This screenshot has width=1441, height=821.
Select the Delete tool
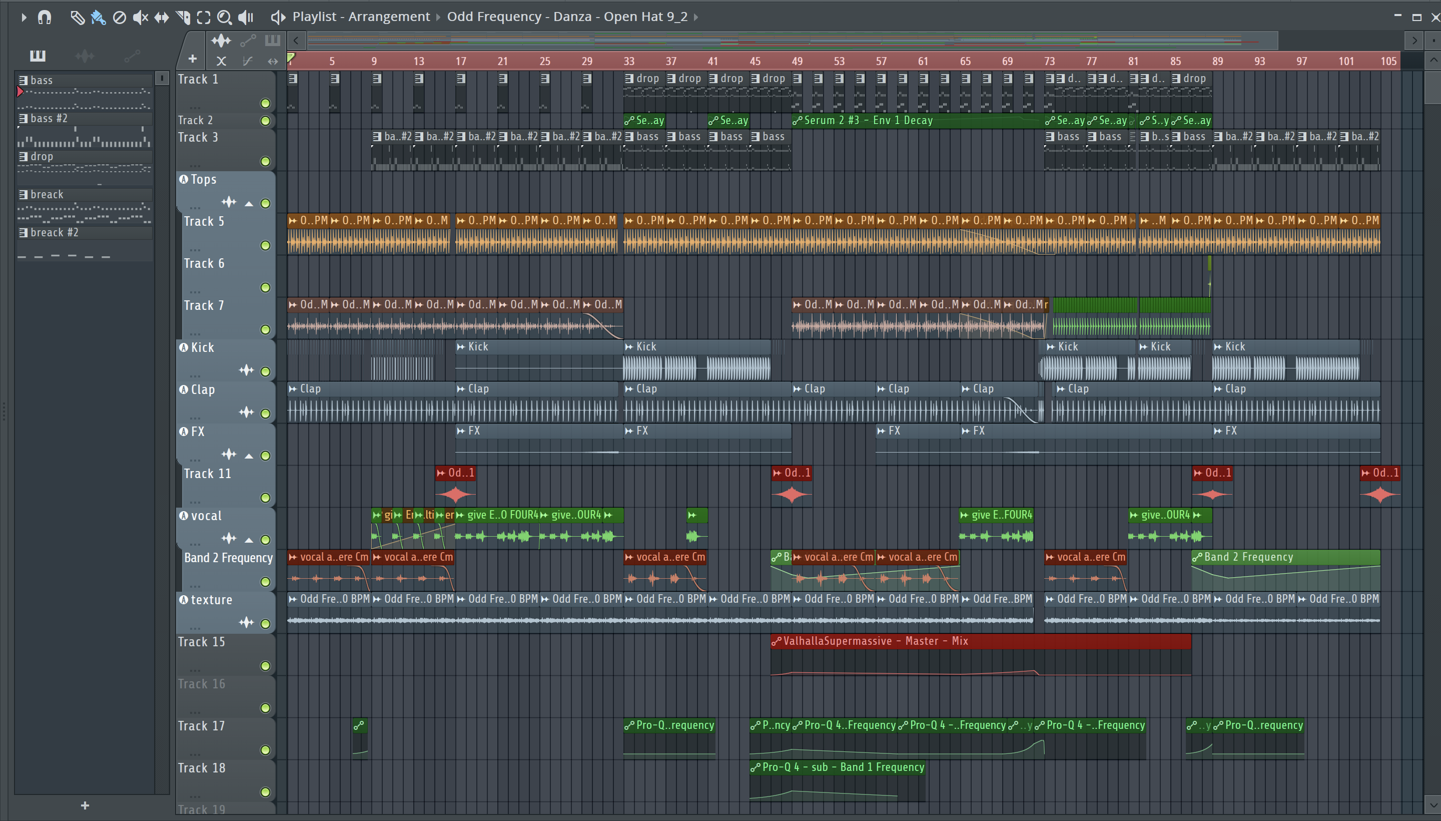tap(120, 18)
